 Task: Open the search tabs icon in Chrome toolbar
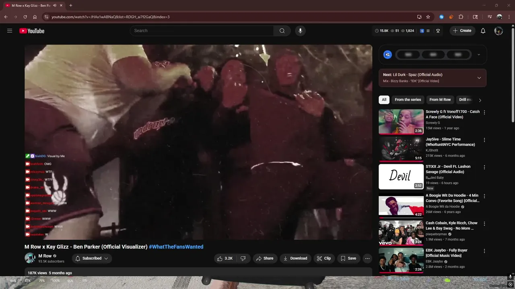tap(475, 17)
